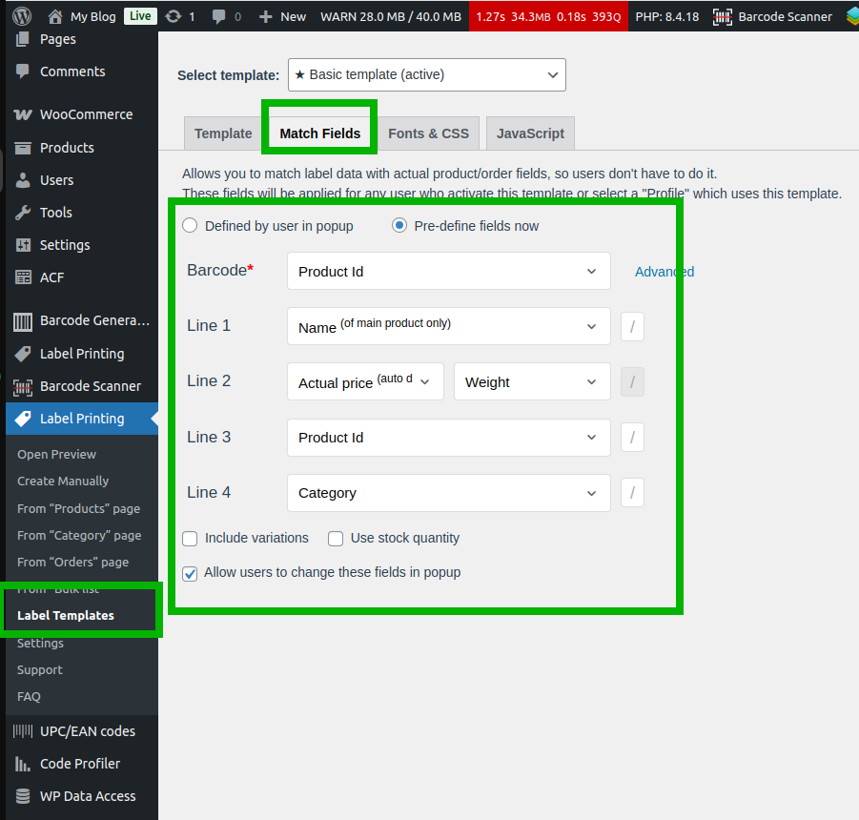Screen dimensions: 859x820
Task: Open the Tools wrench icon in sidebar
Action: [23, 213]
